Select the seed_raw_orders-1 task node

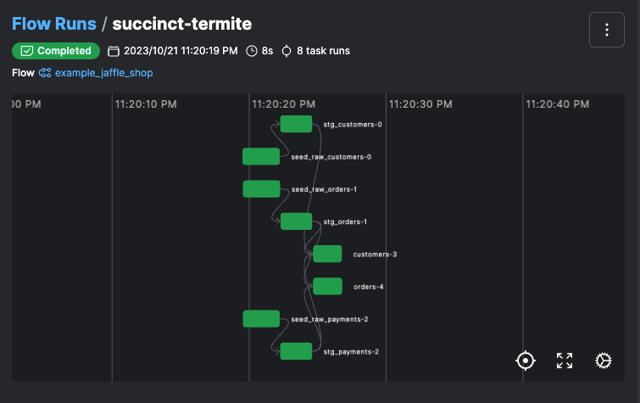coord(261,188)
